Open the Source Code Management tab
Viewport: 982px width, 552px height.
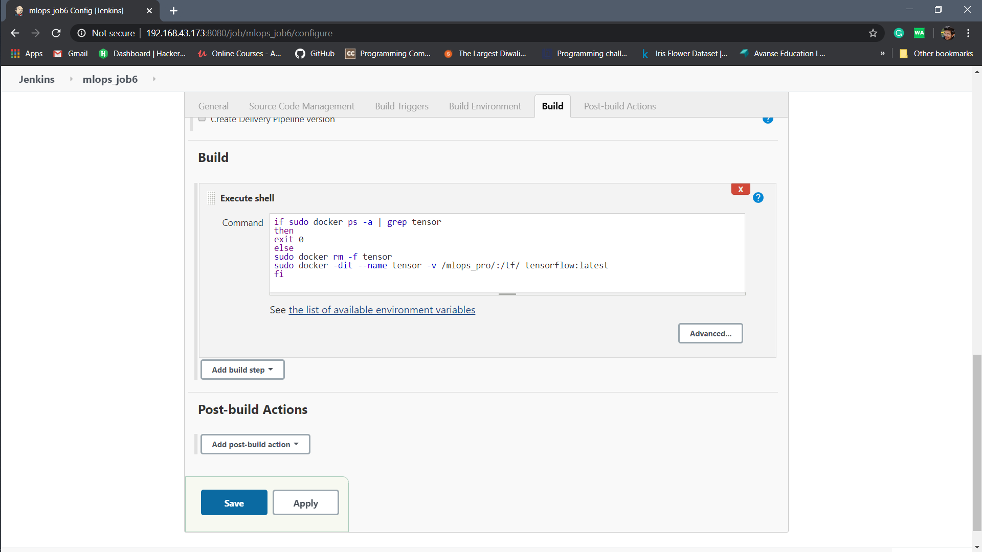point(301,106)
